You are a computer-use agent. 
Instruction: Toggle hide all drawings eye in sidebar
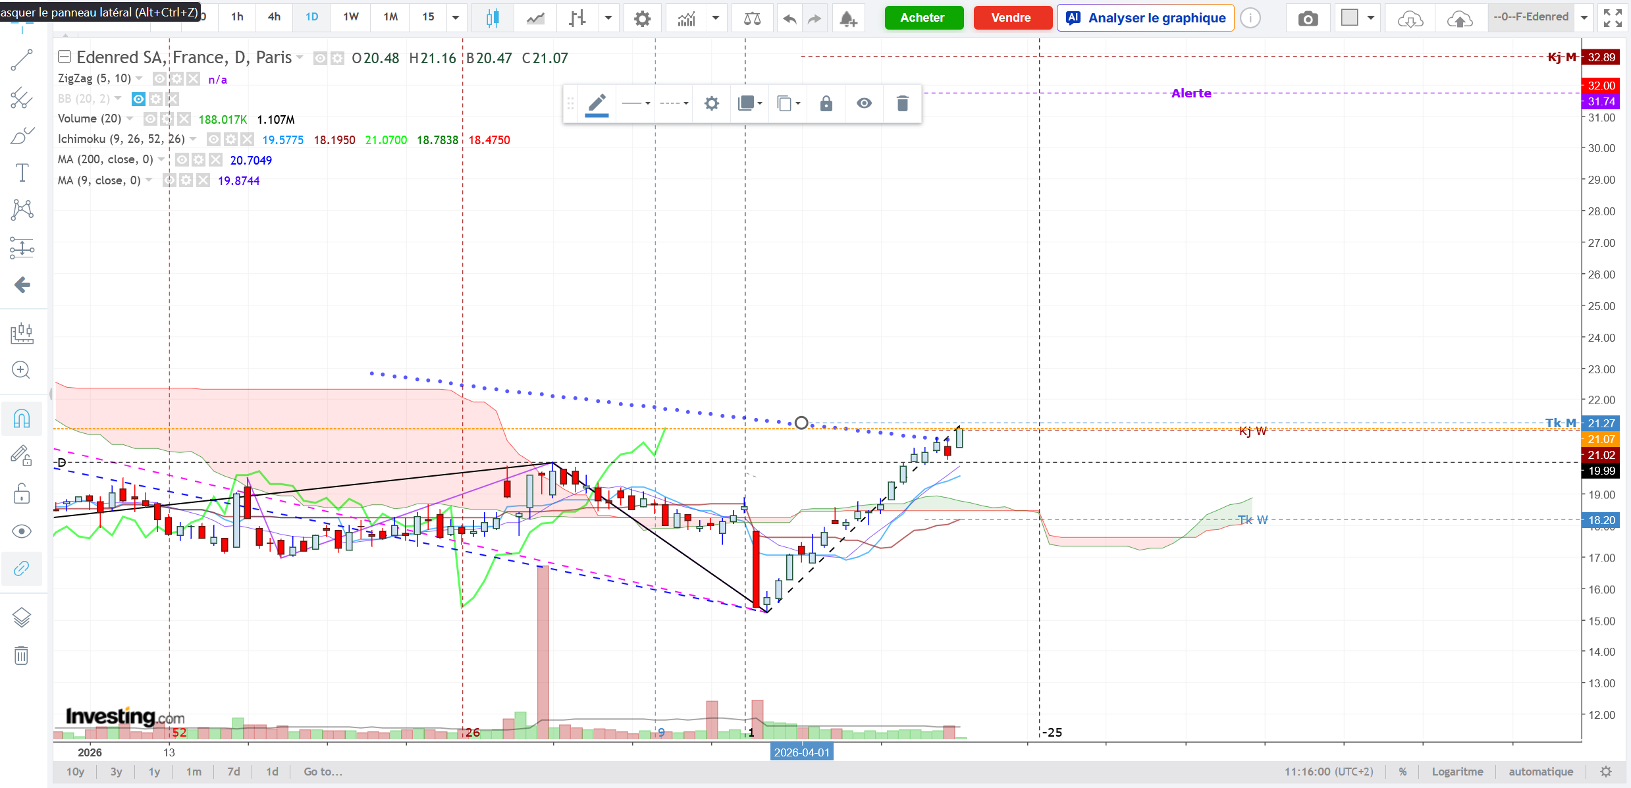click(22, 531)
